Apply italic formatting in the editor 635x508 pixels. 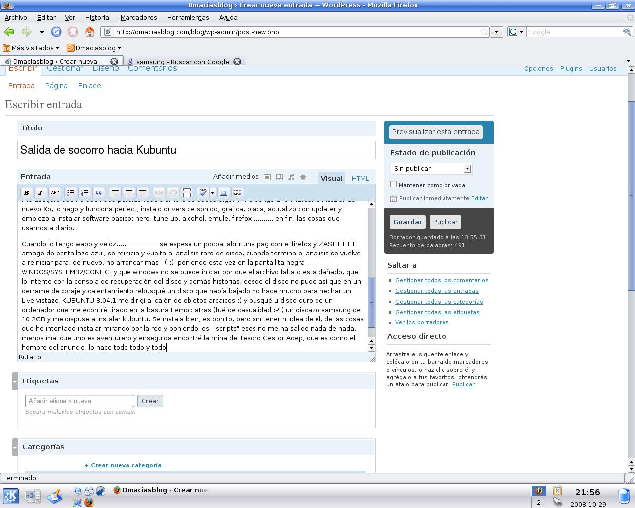[x=40, y=192]
